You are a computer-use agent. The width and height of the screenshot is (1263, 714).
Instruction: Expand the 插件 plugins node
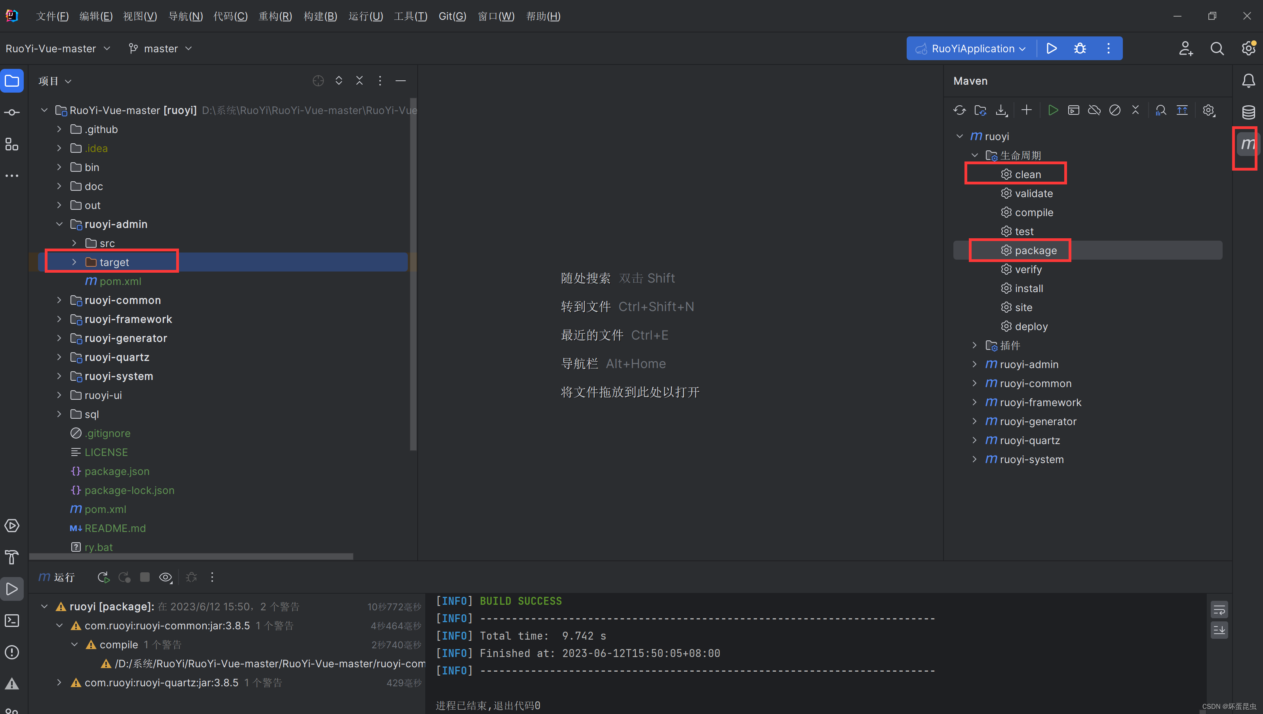pos(975,345)
